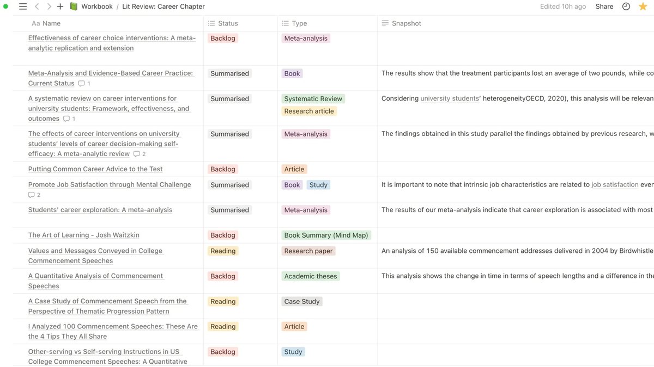Open the Status column header menu
Viewport: 654px width, 367px height.
click(x=223, y=23)
